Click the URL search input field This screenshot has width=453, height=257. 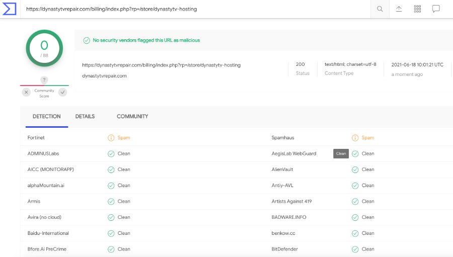pos(195,9)
